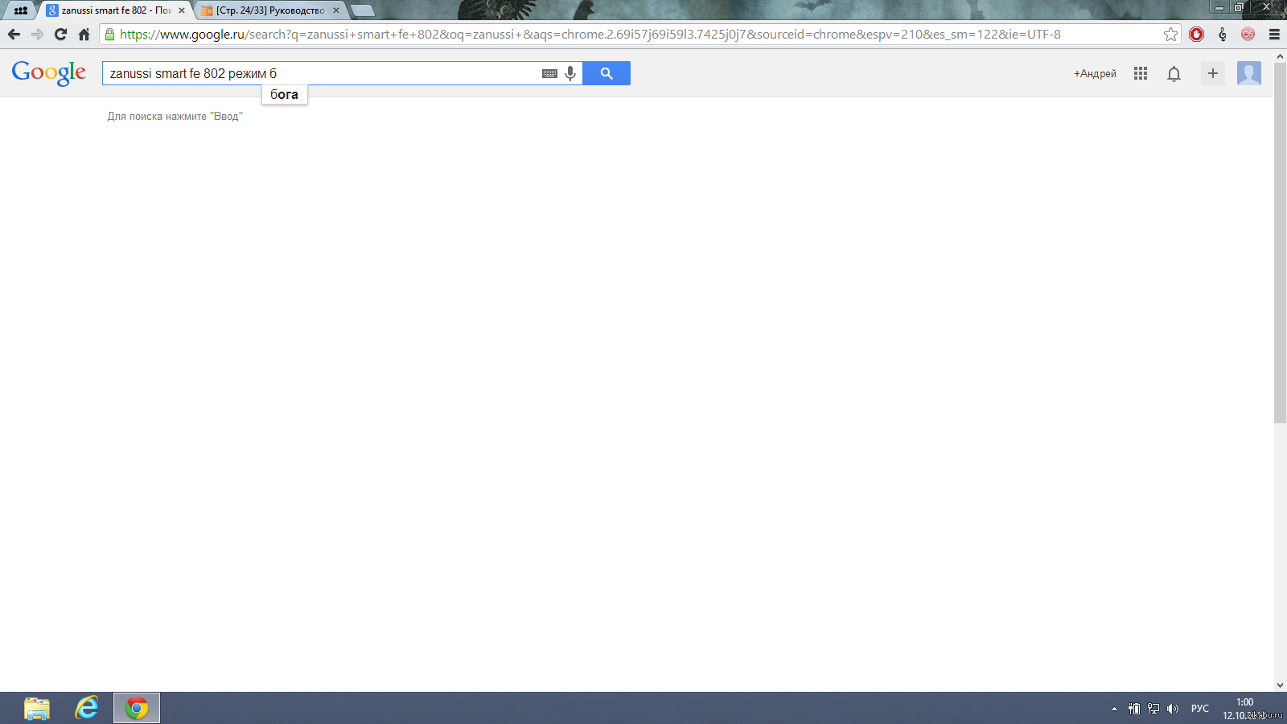Open a new browser tab

click(363, 10)
